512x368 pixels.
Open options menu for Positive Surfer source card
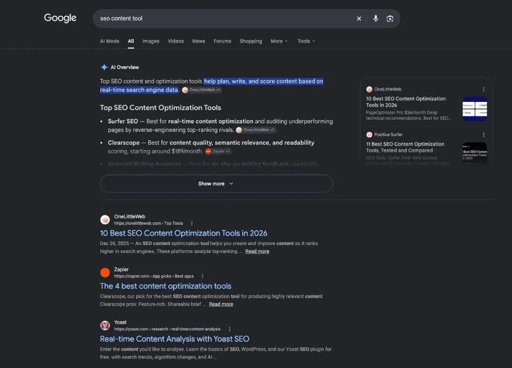483,135
